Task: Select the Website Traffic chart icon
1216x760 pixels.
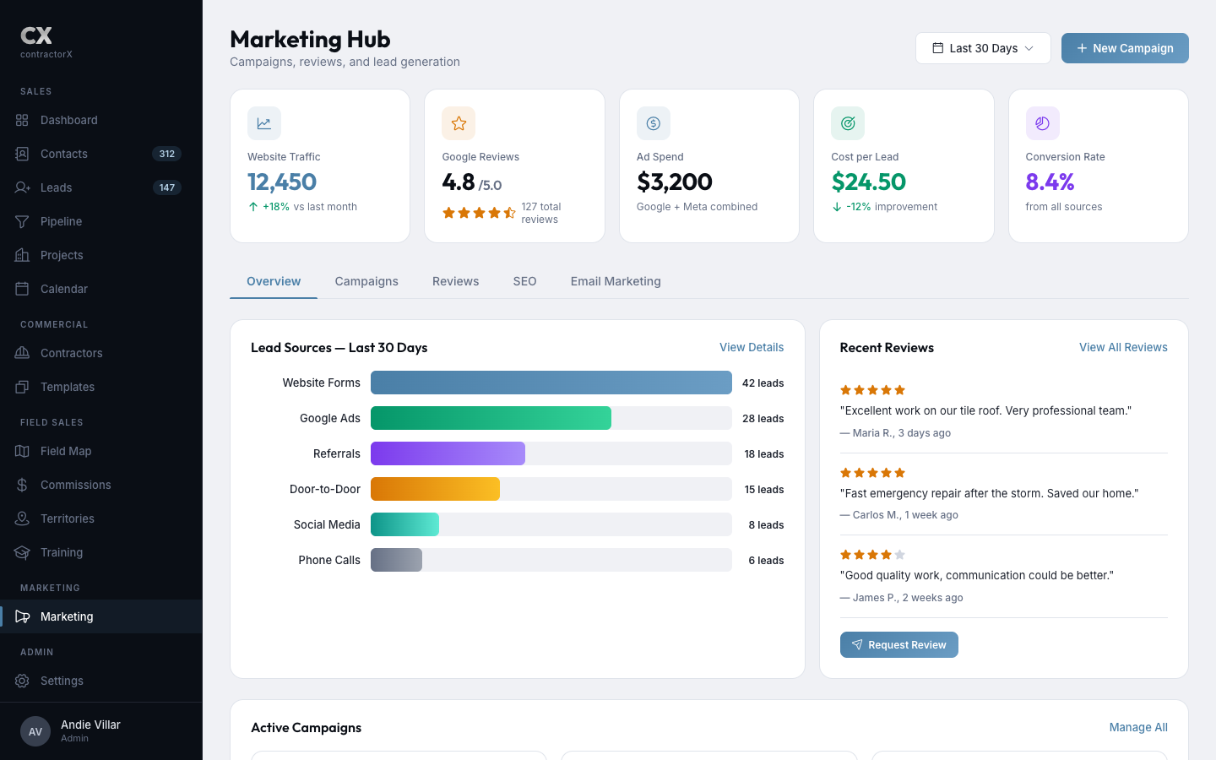Action: [x=263, y=123]
